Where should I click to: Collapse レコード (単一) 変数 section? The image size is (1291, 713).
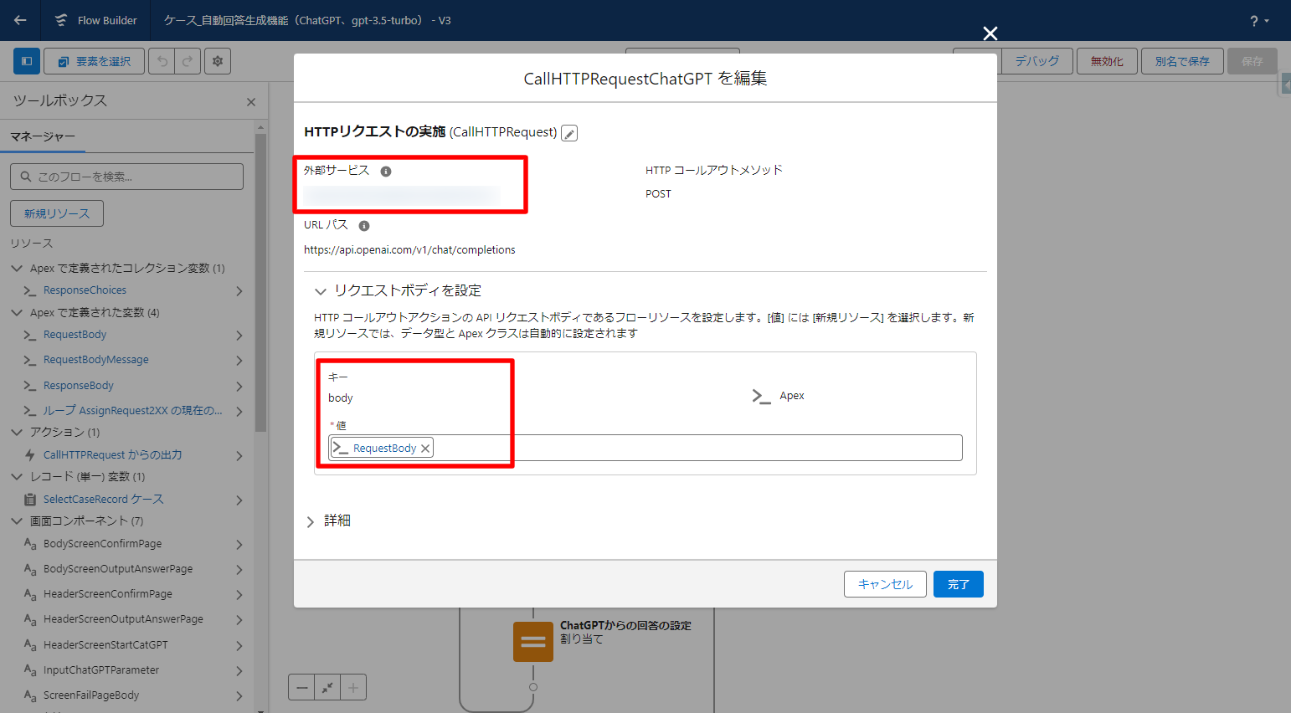[17, 476]
